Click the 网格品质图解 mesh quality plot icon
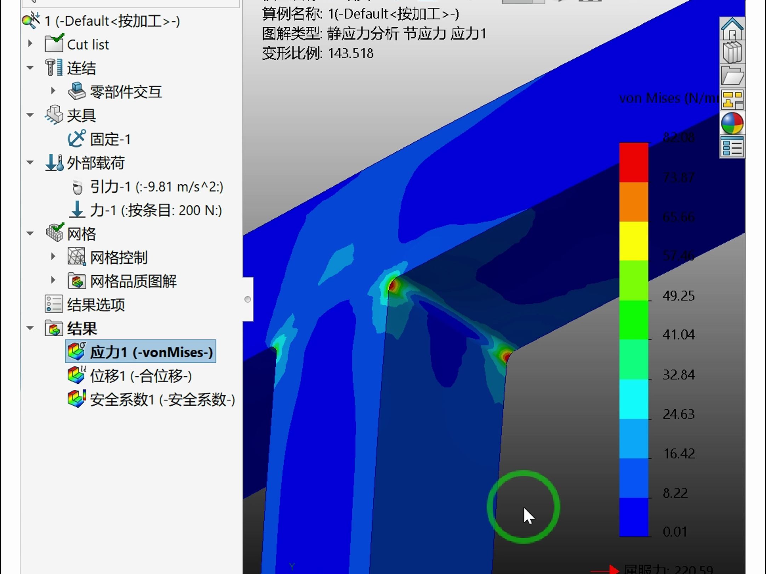Image resolution: width=766 pixels, height=574 pixels. tap(77, 281)
